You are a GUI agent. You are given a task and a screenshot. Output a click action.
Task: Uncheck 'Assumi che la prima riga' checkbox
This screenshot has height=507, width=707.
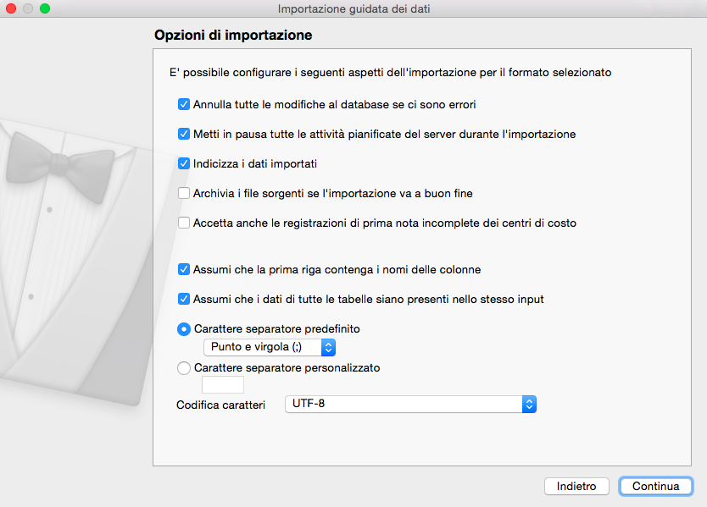183,269
